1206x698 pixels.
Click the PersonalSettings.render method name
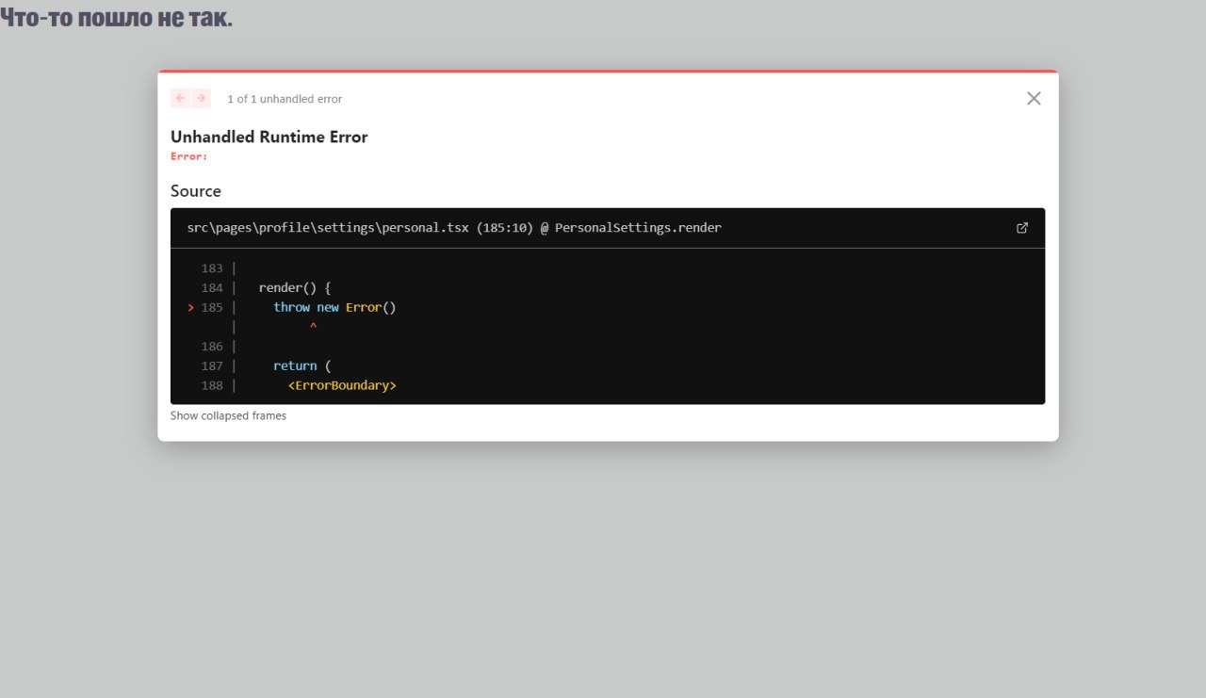(x=638, y=228)
